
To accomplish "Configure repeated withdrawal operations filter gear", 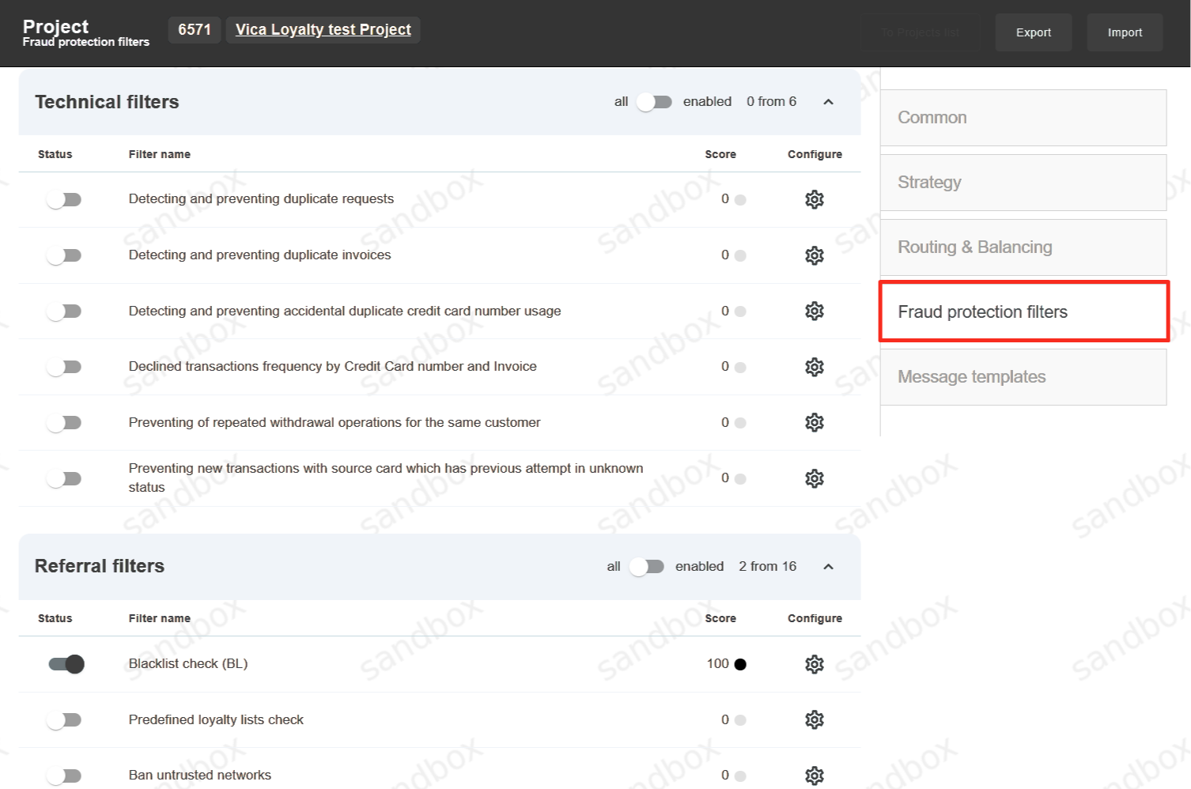I will [814, 423].
